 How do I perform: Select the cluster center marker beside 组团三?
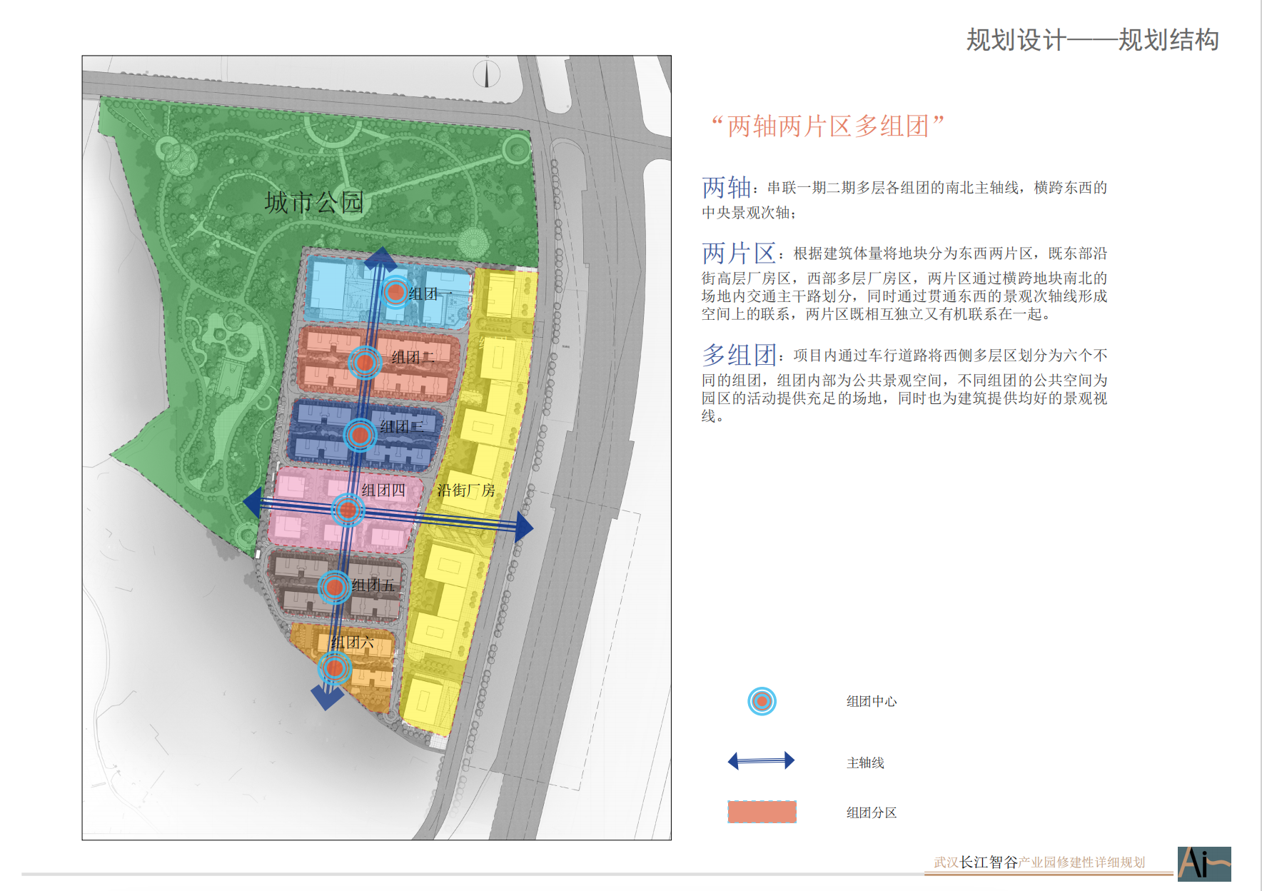[360, 435]
